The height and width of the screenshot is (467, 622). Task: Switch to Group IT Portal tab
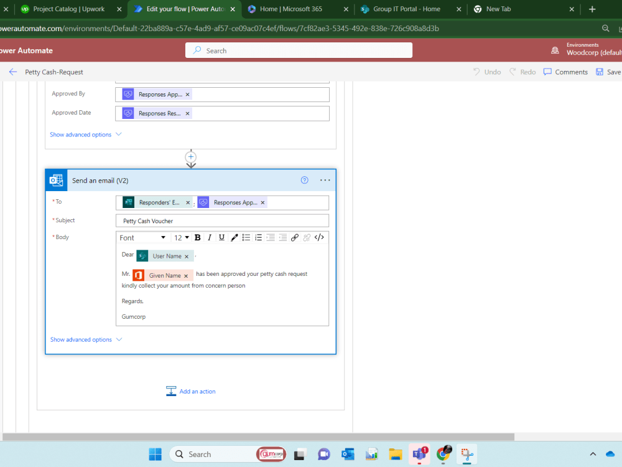[x=407, y=9]
